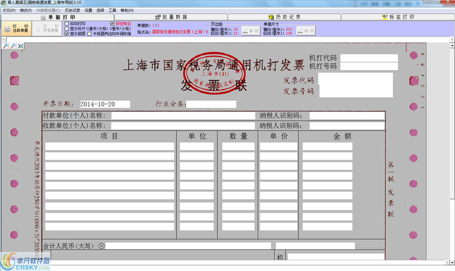Viewport: 455px width, 271px height.
Task: Click the 机打号码 input field
Action: click(369, 66)
